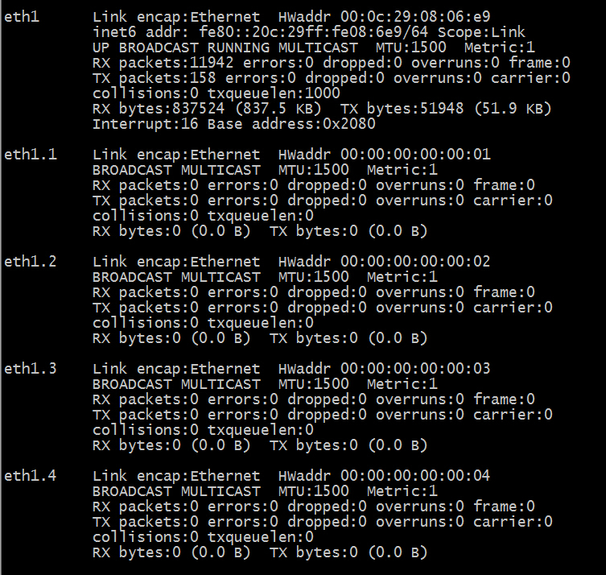
Task: Click RX bytes:837524 on eth1
Action: click(159, 109)
